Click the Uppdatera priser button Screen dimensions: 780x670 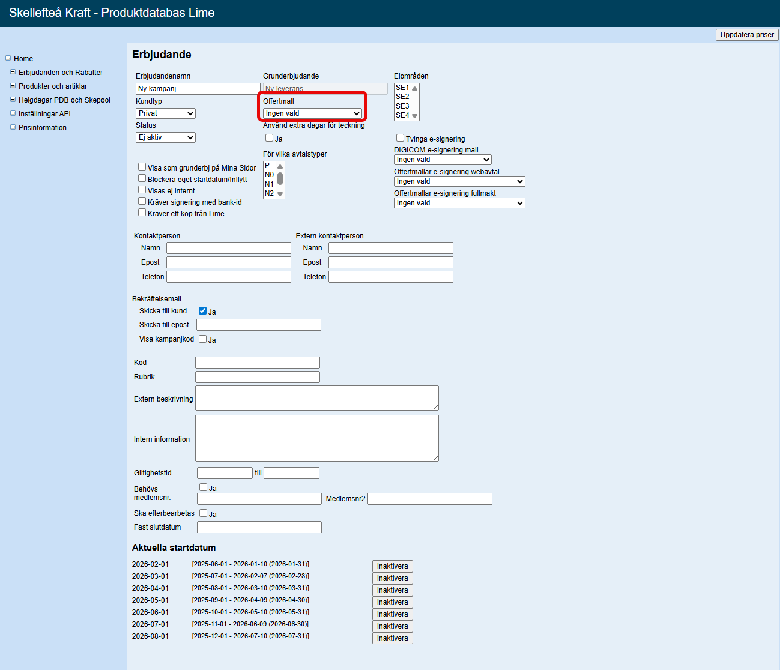coord(746,35)
